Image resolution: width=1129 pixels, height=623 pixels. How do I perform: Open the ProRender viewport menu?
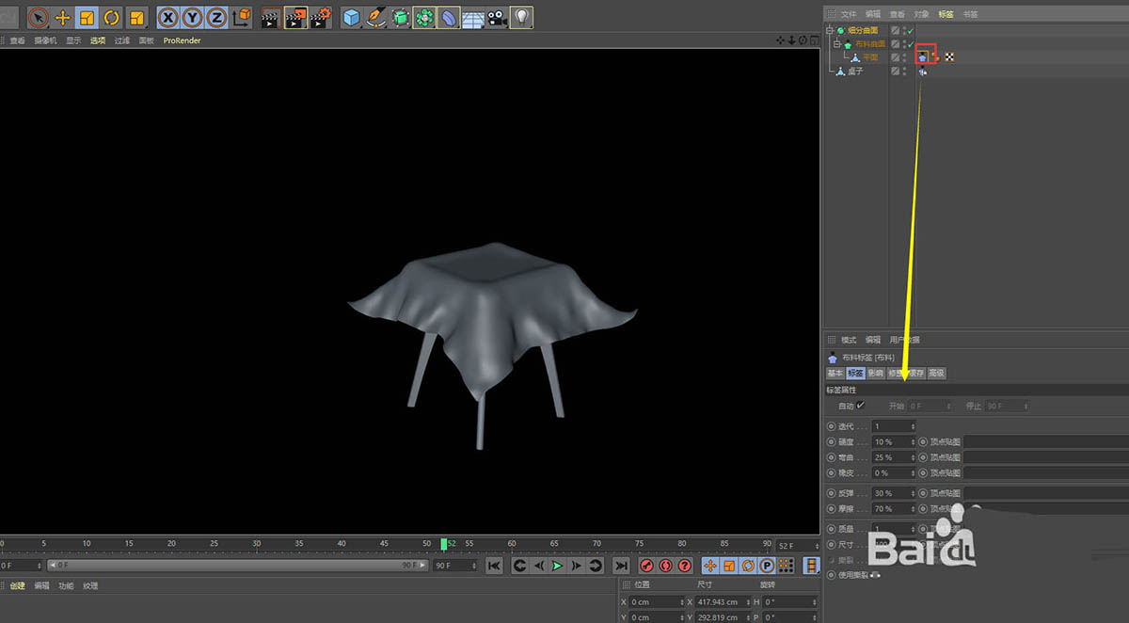[x=182, y=40]
